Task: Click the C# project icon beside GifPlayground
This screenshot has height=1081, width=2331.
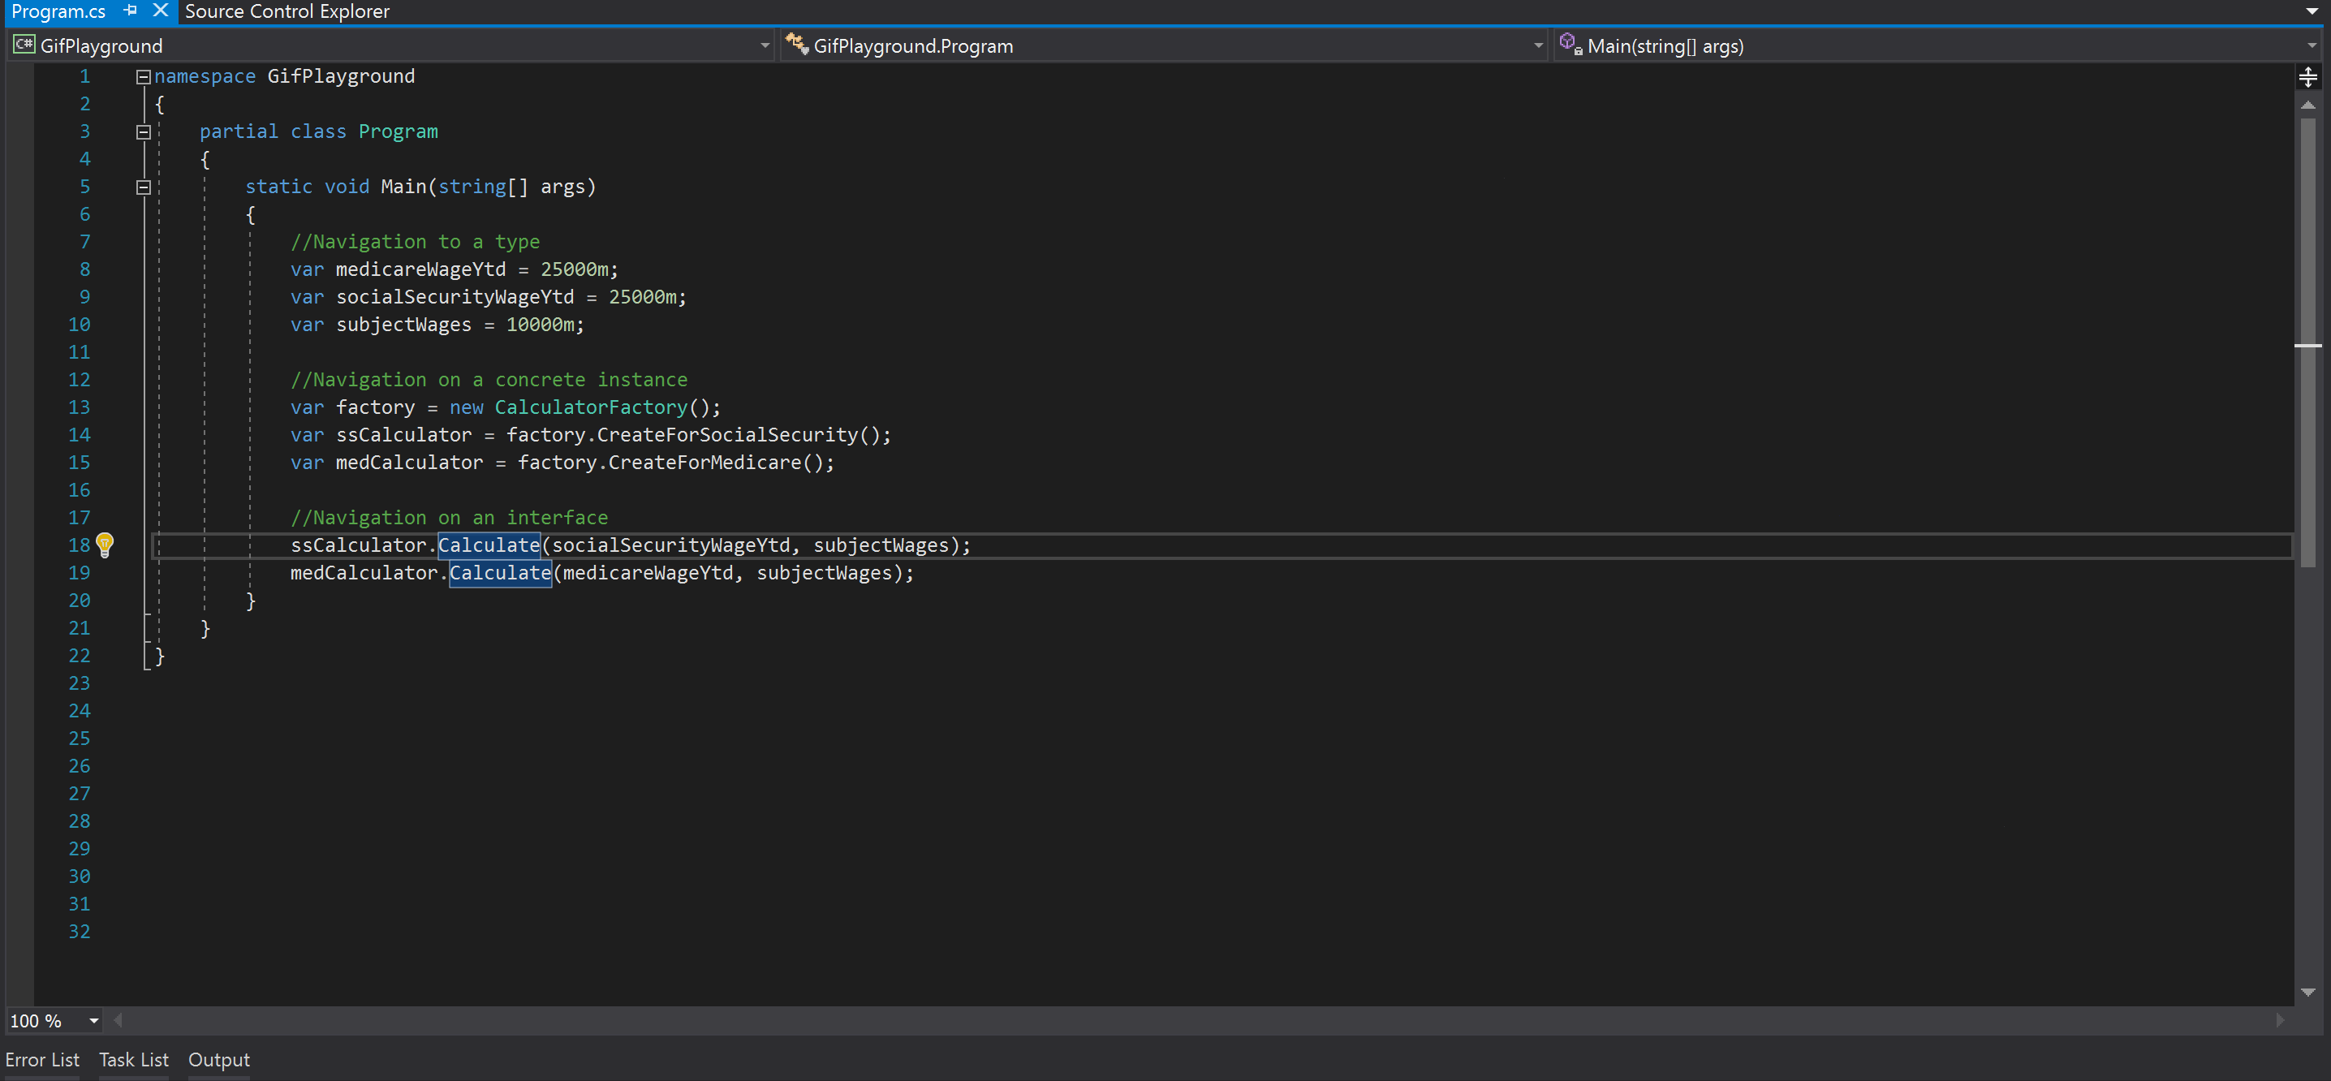Action: coord(24,45)
